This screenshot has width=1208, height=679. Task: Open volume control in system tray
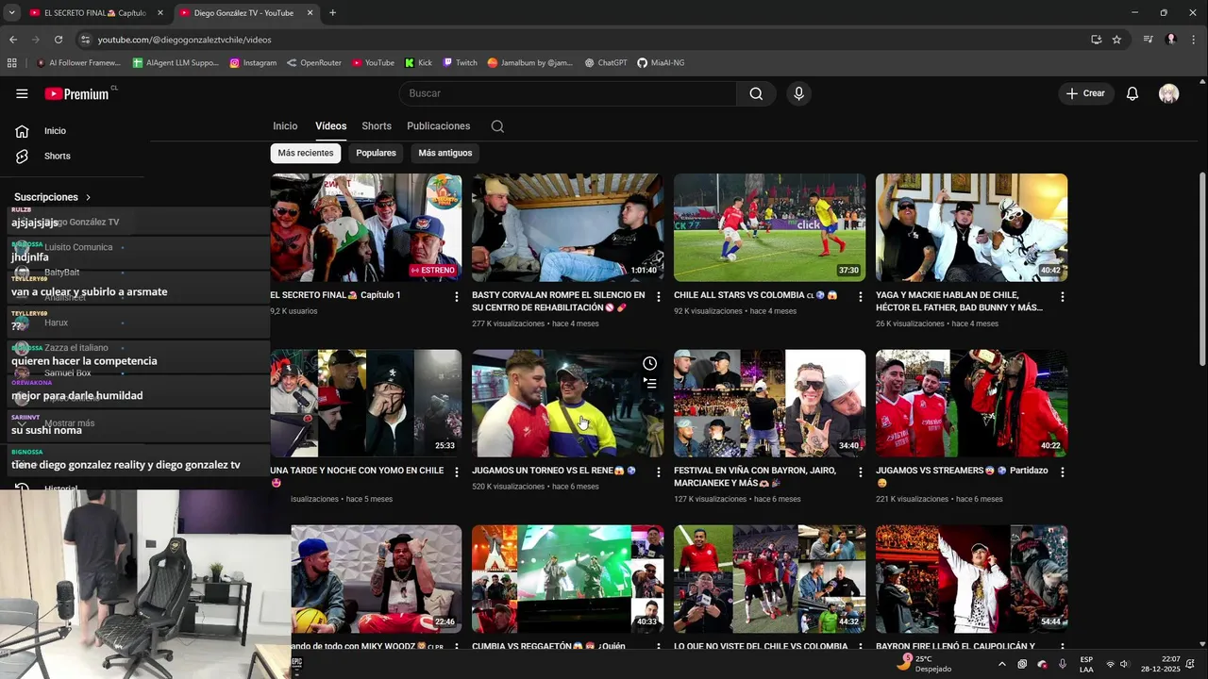[x=1124, y=664]
